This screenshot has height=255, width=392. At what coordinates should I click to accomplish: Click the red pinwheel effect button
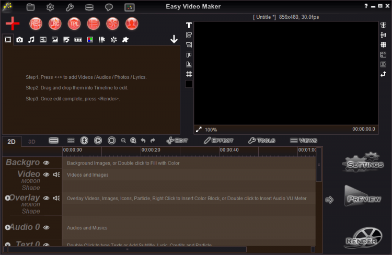(112, 24)
